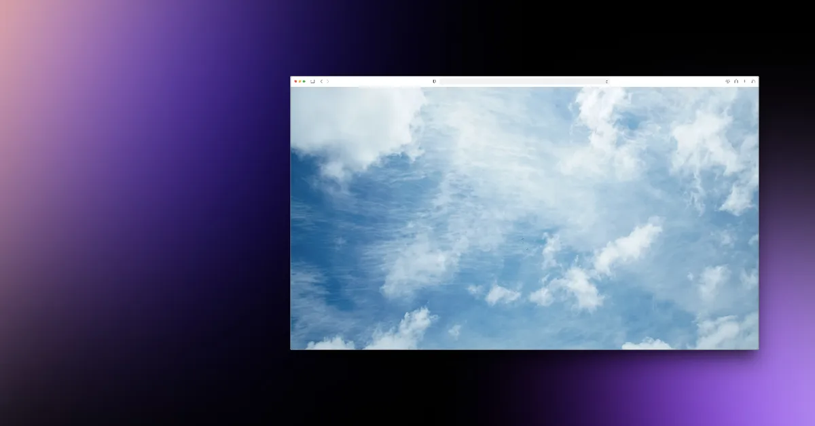Toggle the browser sidebar icon
The width and height of the screenshot is (815, 426).
312,81
